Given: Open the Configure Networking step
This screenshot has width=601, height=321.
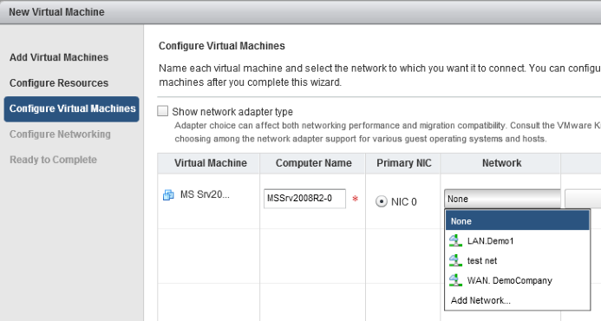Looking at the screenshot, I should (x=60, y=134).
